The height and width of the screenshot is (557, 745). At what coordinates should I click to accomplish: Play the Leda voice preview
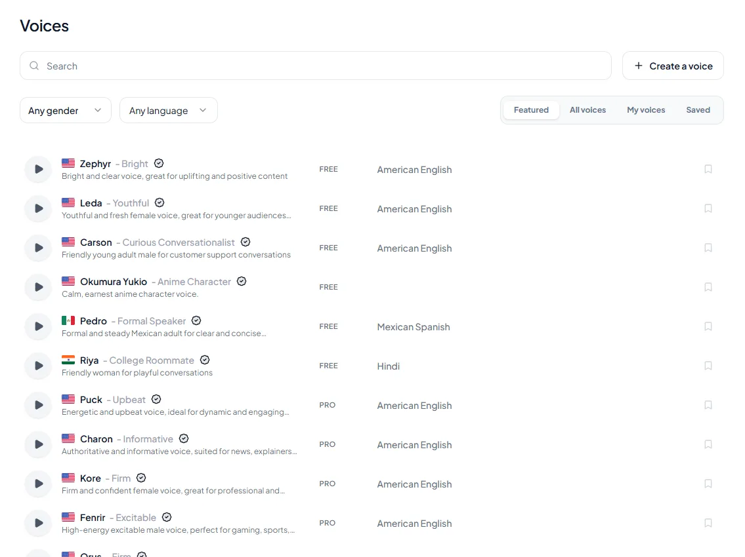tap(38, 208)
